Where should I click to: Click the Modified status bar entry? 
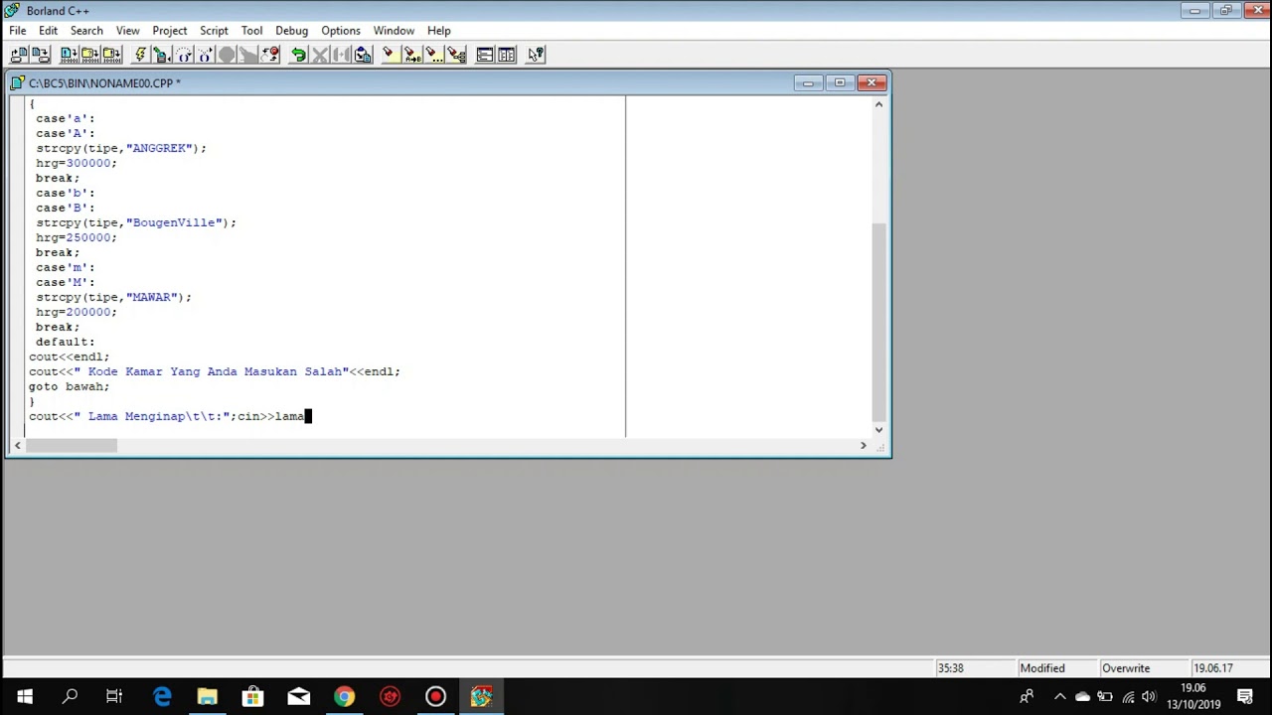[x=1042, y=668]
